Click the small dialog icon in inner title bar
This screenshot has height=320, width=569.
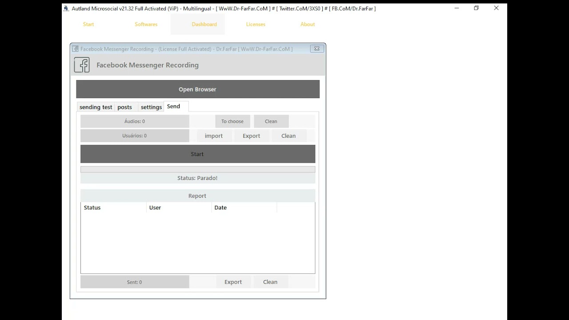[76, 49]
